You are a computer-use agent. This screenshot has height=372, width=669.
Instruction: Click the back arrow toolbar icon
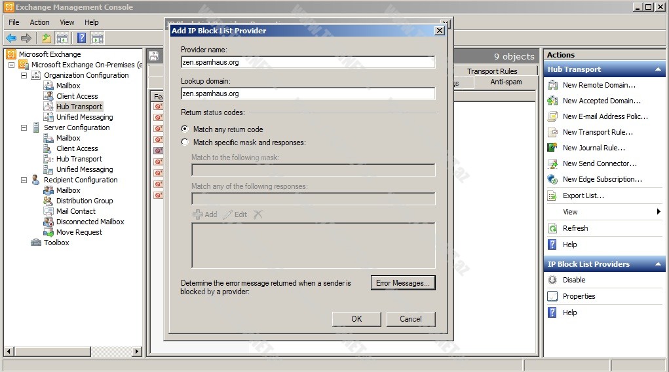tap(11, 38)
